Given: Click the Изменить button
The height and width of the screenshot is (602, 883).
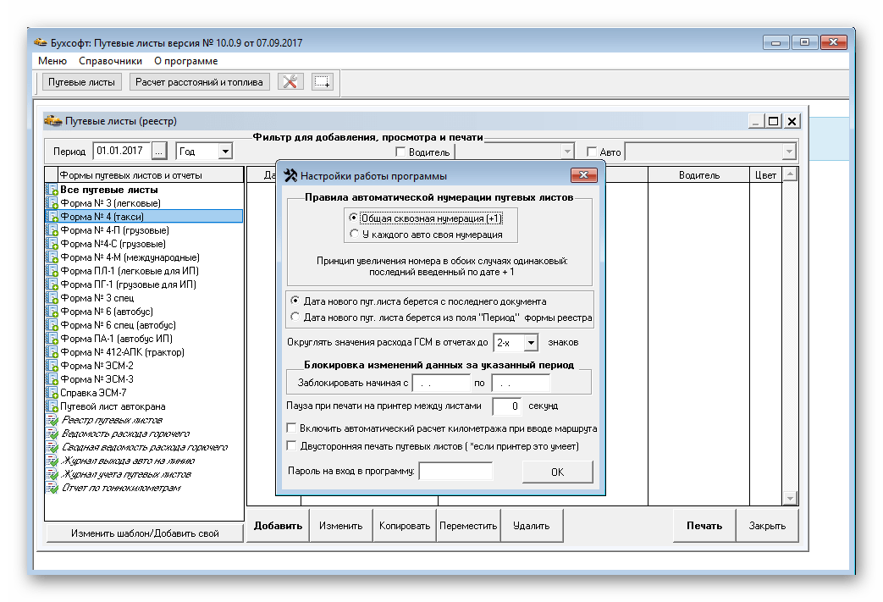Looking at the screenshot, I should pyautogui.click(x=340, y=526).
